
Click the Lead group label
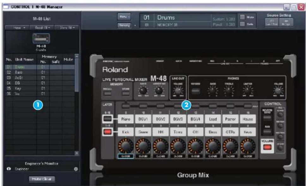pyautogui.click(x=213, y=119)
